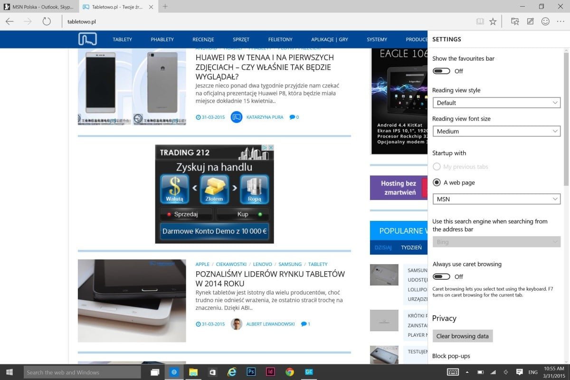The width and height of the screenshot is (570, 380).
Task: Open the favourites hub folder icon
Action: point(515,21)
